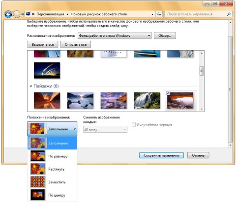The image size is (236, 202).
Task: Select the blue arched night sky wallpaper thumbnail
Action: pos(47,70)
